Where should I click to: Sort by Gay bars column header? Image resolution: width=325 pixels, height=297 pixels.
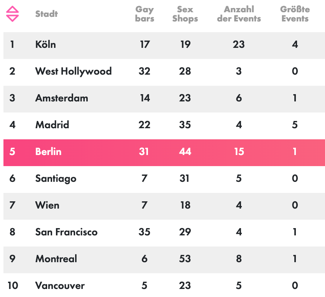144,14
